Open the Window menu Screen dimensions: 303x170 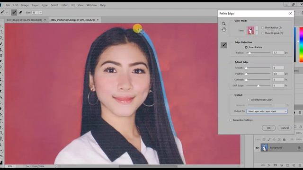(91, 5)
